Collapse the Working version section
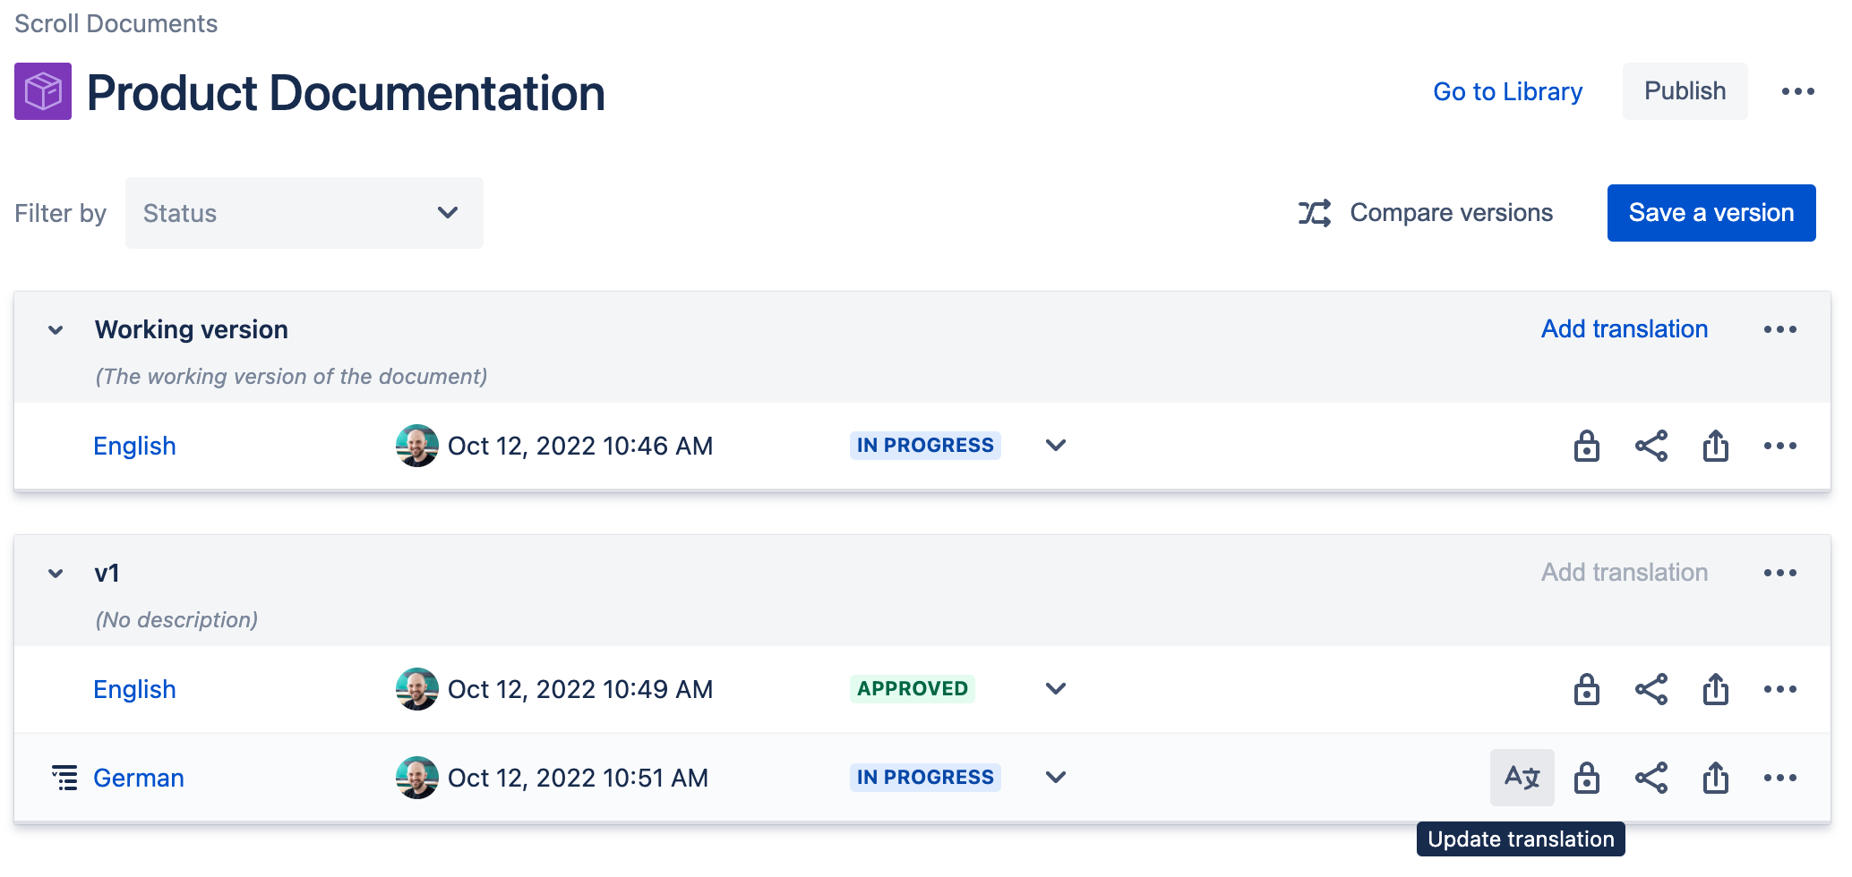This screenshot has width=1852, height=877. [x=56, y=330]
